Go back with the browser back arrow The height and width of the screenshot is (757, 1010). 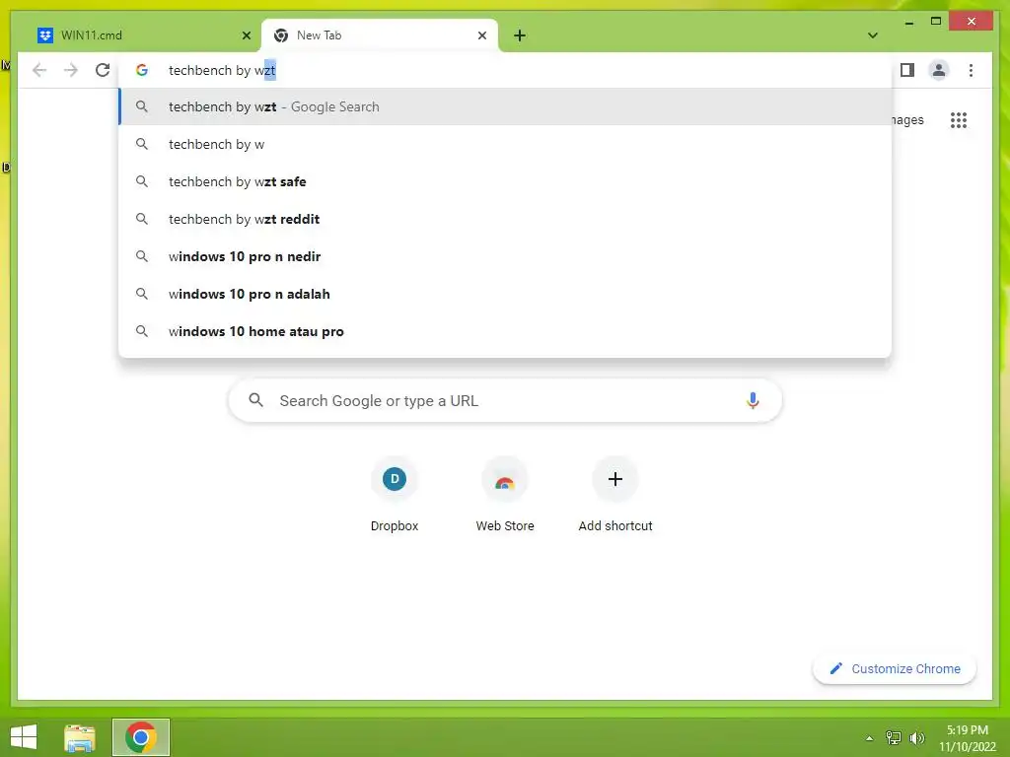pos(39,70)
